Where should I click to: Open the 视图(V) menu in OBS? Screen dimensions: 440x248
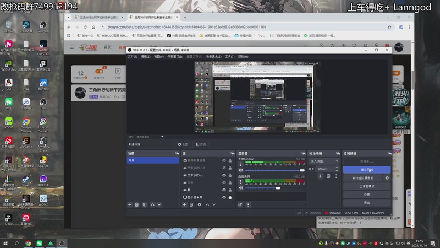pos(158,57)
